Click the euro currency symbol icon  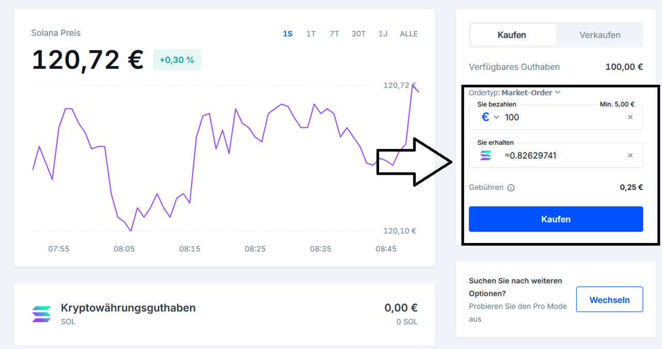coord(485,117)
